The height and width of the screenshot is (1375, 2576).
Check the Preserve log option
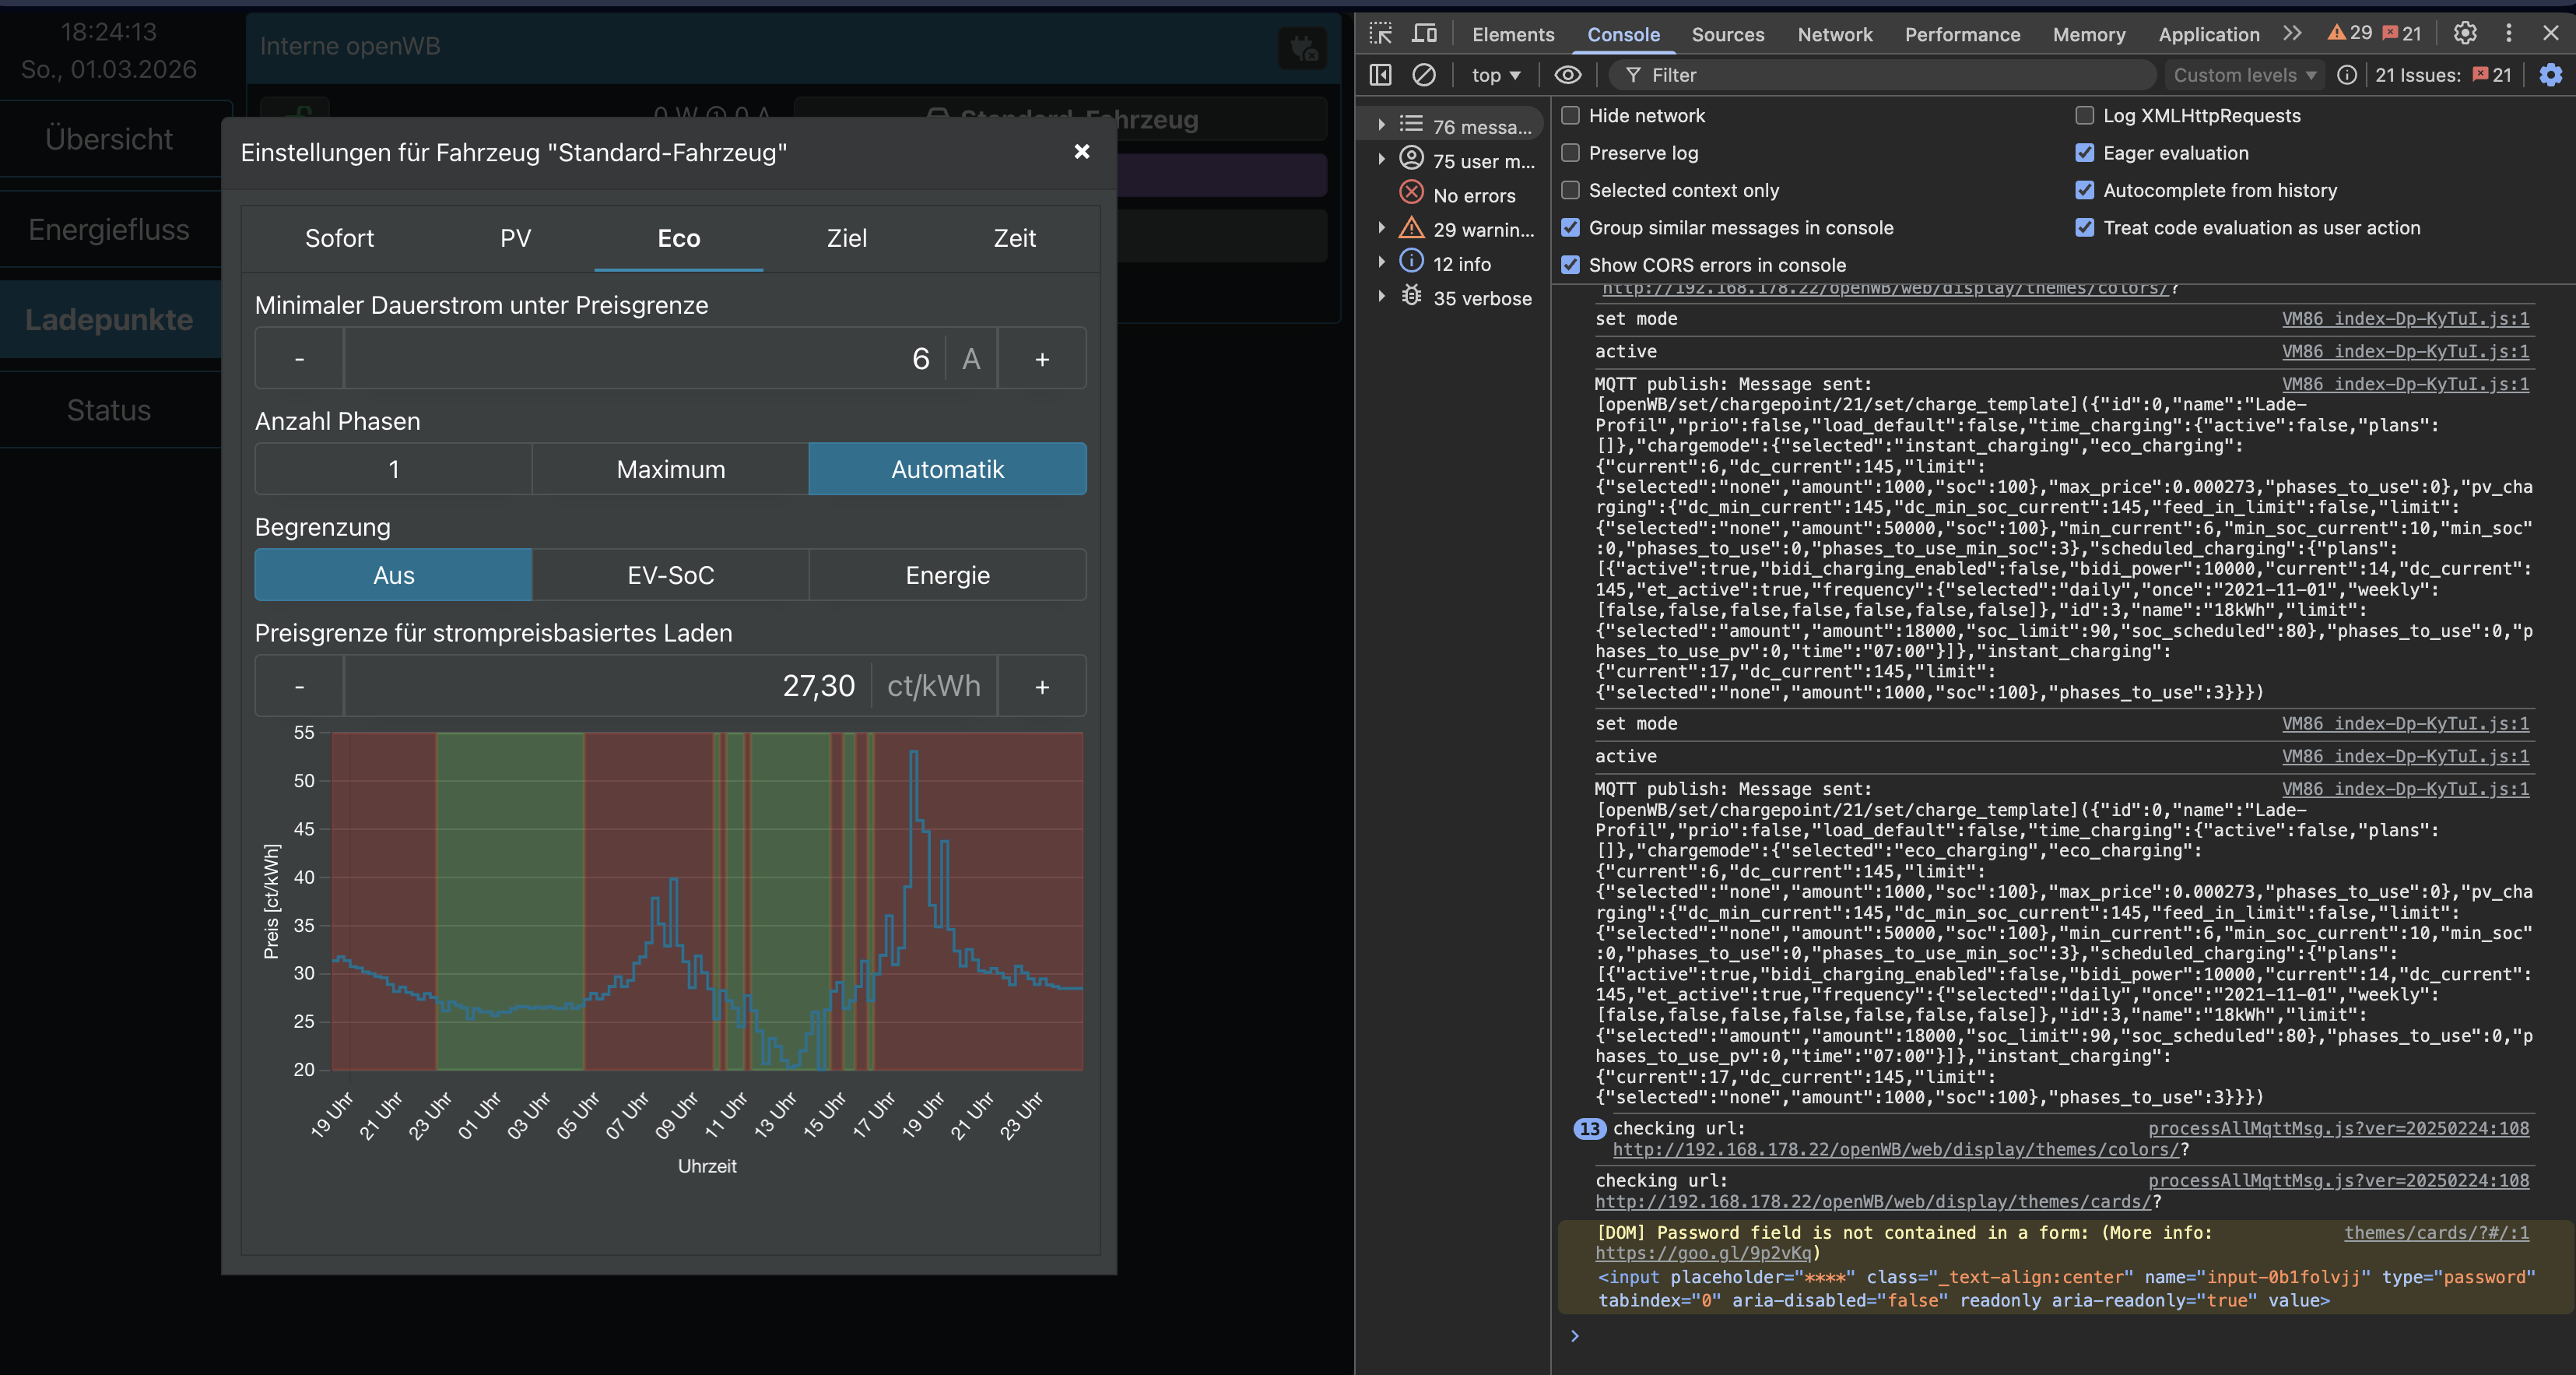(1571, 152)
